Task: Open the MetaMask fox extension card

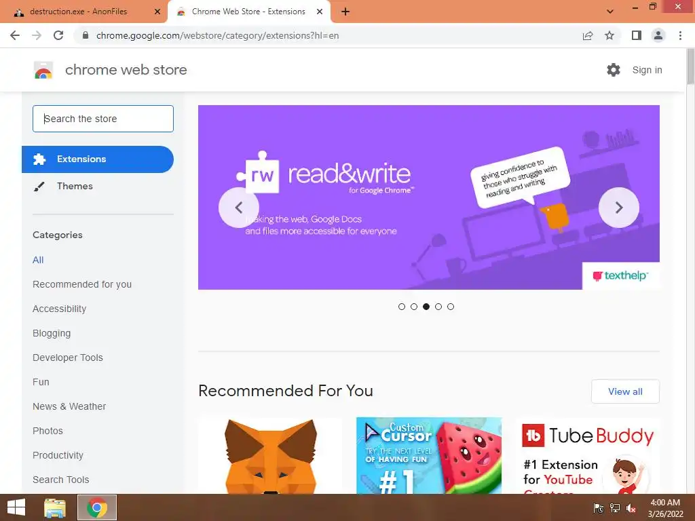Action: tap(270, 455)
